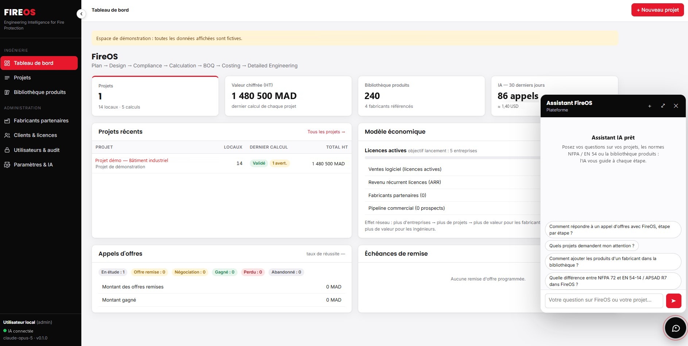
Task: Follow the Tous les projets link
Action: (326, 132)
